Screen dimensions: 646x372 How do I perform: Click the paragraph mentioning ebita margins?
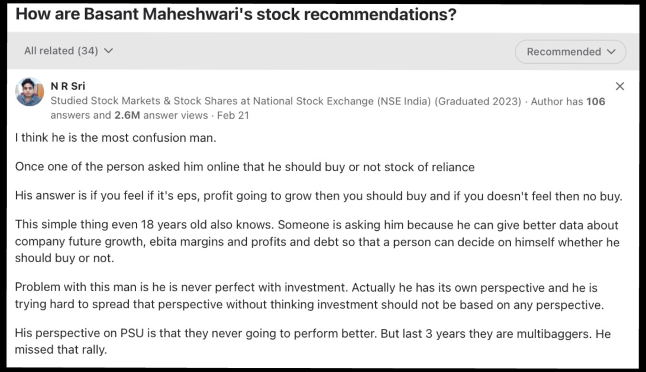316,242
